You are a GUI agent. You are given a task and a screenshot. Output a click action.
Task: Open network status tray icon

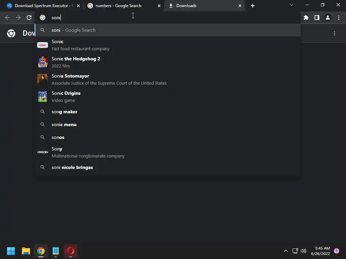coord(295,251)
